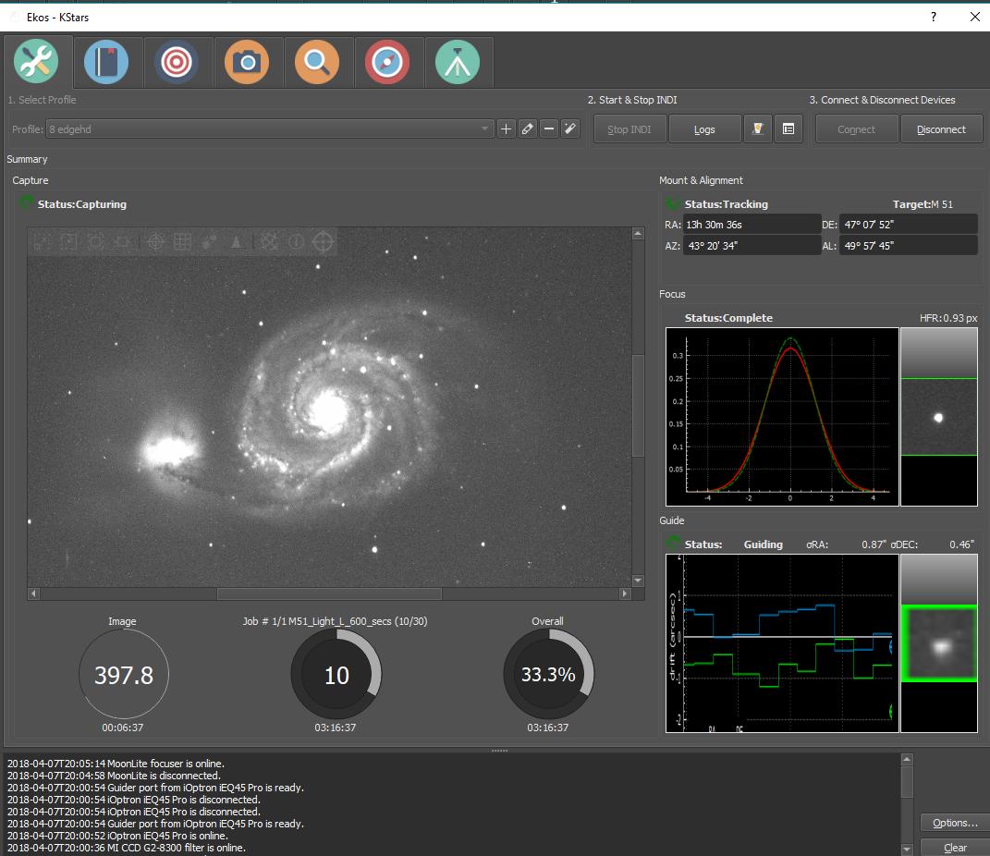Click the question mark help button
Screen dimensions: 990x856
(x=934, y=17)
